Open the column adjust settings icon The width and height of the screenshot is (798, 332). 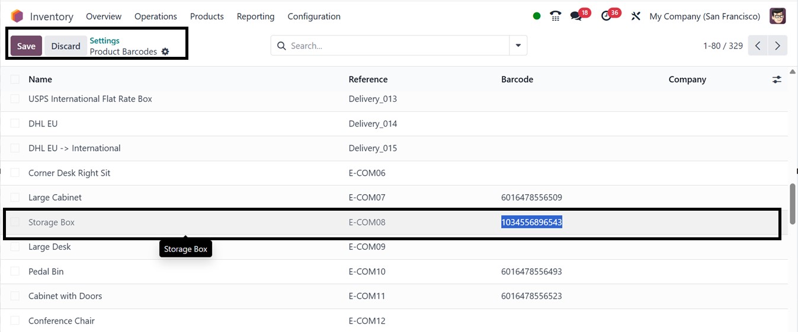tap(777, 79)
